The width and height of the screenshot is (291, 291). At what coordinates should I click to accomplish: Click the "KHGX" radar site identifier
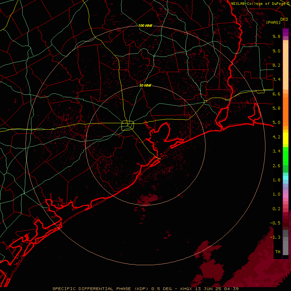(x=186, y=289)
